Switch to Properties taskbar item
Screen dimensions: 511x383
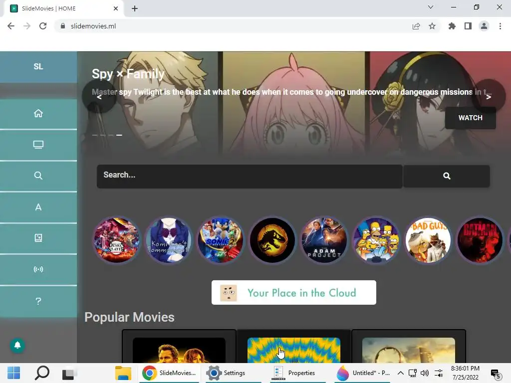[x=298, y=373]
